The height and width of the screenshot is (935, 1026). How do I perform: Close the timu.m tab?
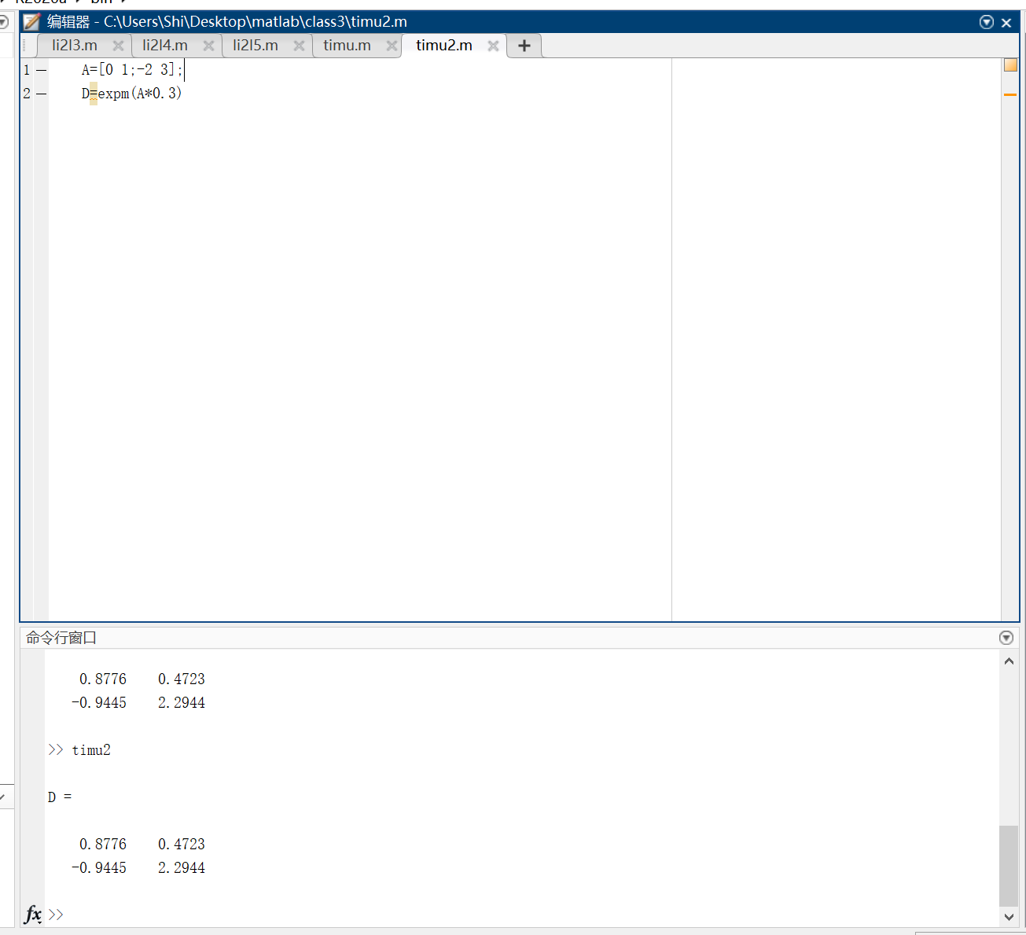(392, 46)
